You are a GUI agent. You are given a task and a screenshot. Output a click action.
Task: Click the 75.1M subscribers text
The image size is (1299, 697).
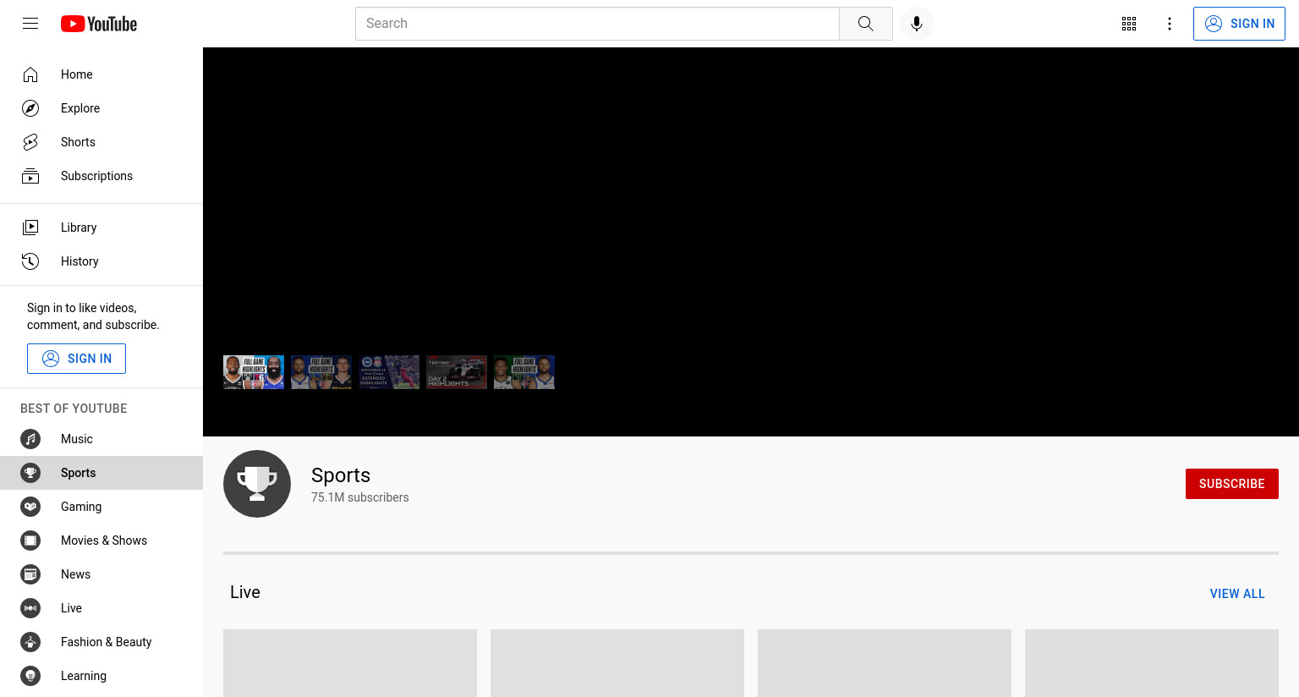(359, 497)
